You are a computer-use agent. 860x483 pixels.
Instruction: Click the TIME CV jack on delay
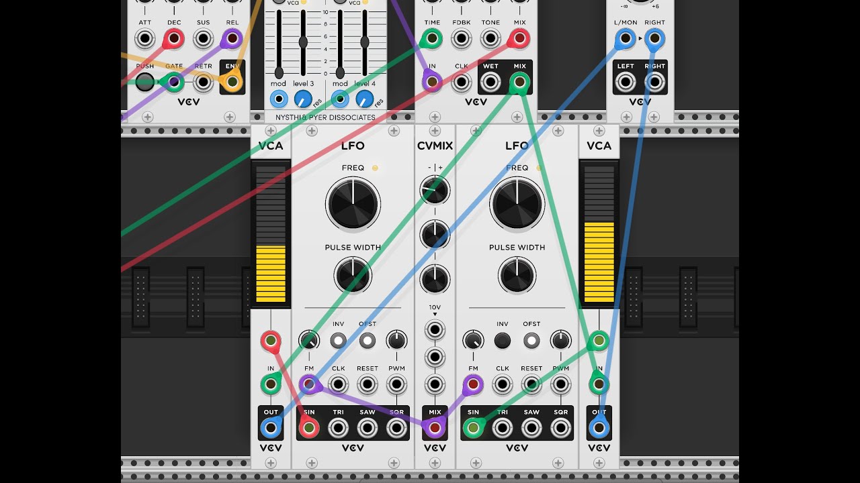(x=431, y=40)
